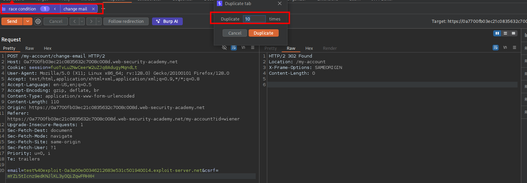Click the orange Duplicate button
527x183 pixels.
[263, 33]
